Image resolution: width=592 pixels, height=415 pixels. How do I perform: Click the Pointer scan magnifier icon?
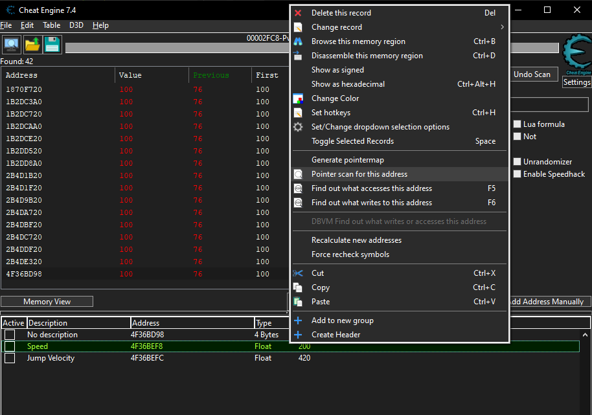tap(298, 174)
